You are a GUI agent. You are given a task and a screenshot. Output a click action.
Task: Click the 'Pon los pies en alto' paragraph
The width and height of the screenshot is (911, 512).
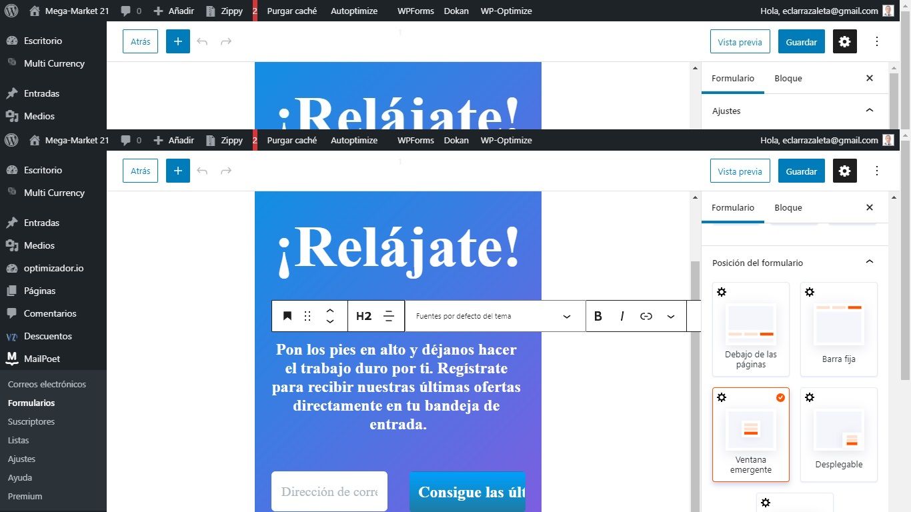[397, 387]
